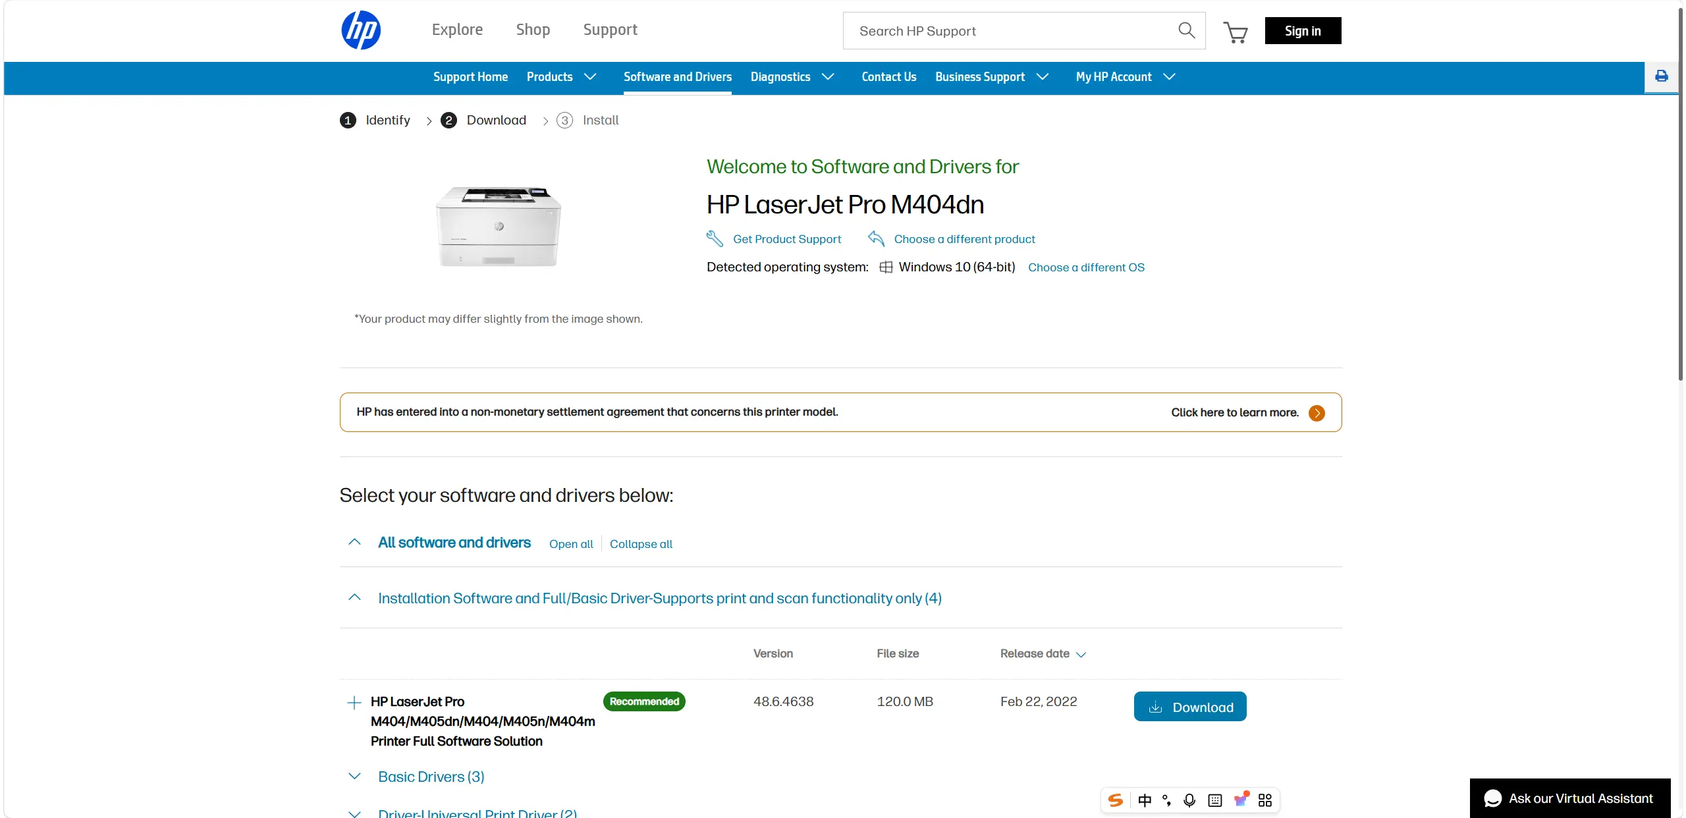This screenshot has width=1686, height=818.
Task: Open the Explore menu
Action: 457,30
